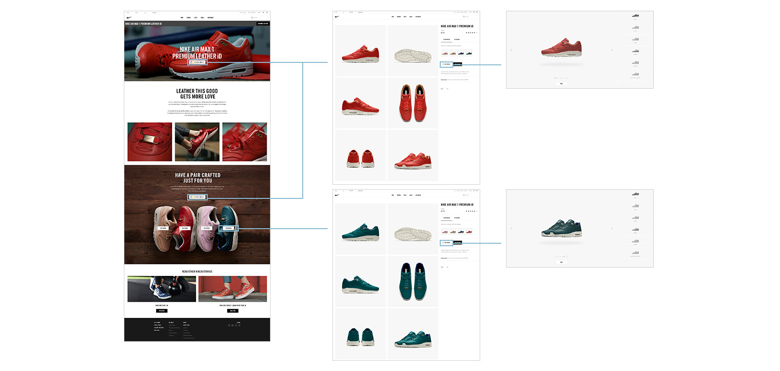The width and height of the screenshot is (780, 371).
Task: Focus the search field on landing page
Action: [259, 18]
